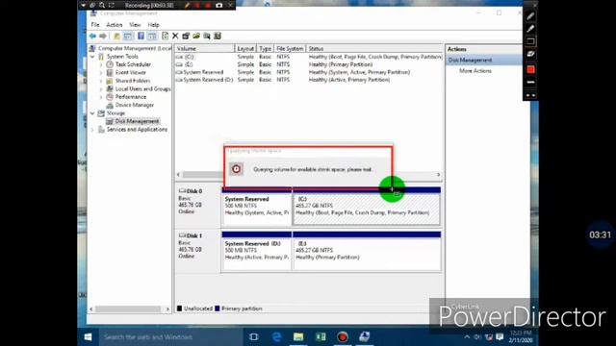
Task: Click tree pane horizontal scrollbar right arrow
Action: pyautogui.click(x=167, y=309)
